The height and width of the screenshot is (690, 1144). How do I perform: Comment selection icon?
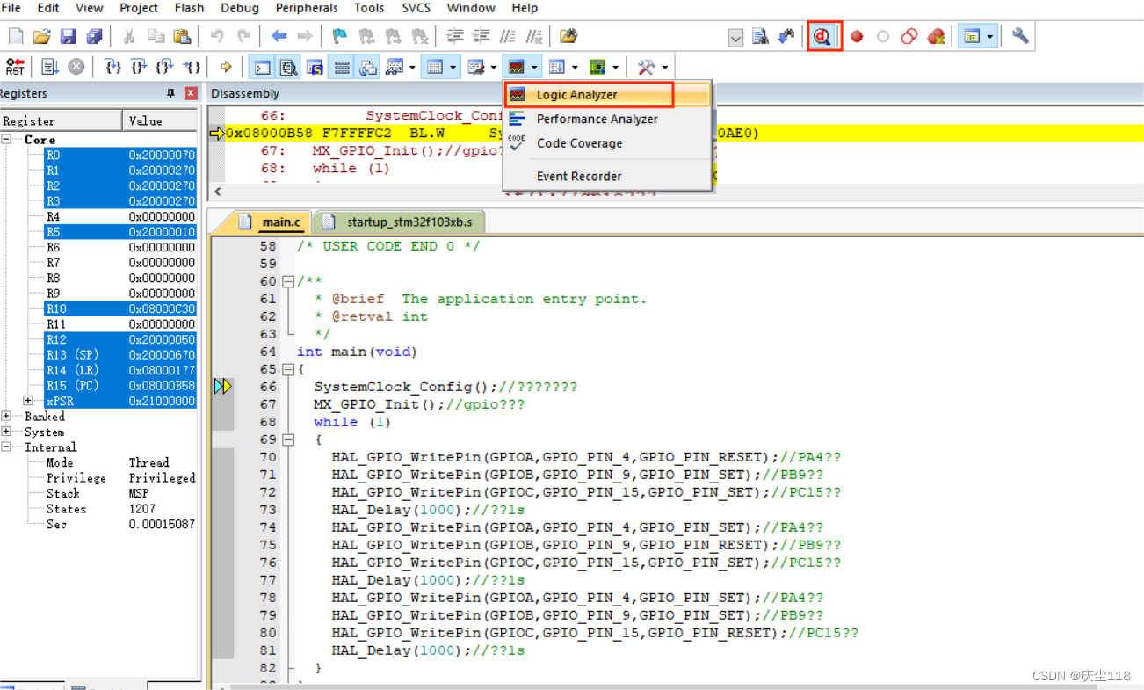tap(508, 36)
